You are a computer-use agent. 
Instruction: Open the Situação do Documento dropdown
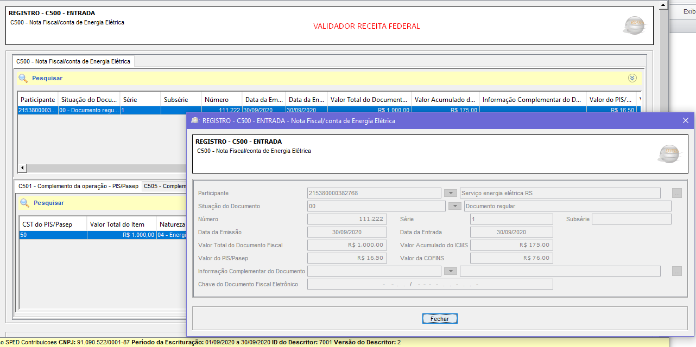454,206
